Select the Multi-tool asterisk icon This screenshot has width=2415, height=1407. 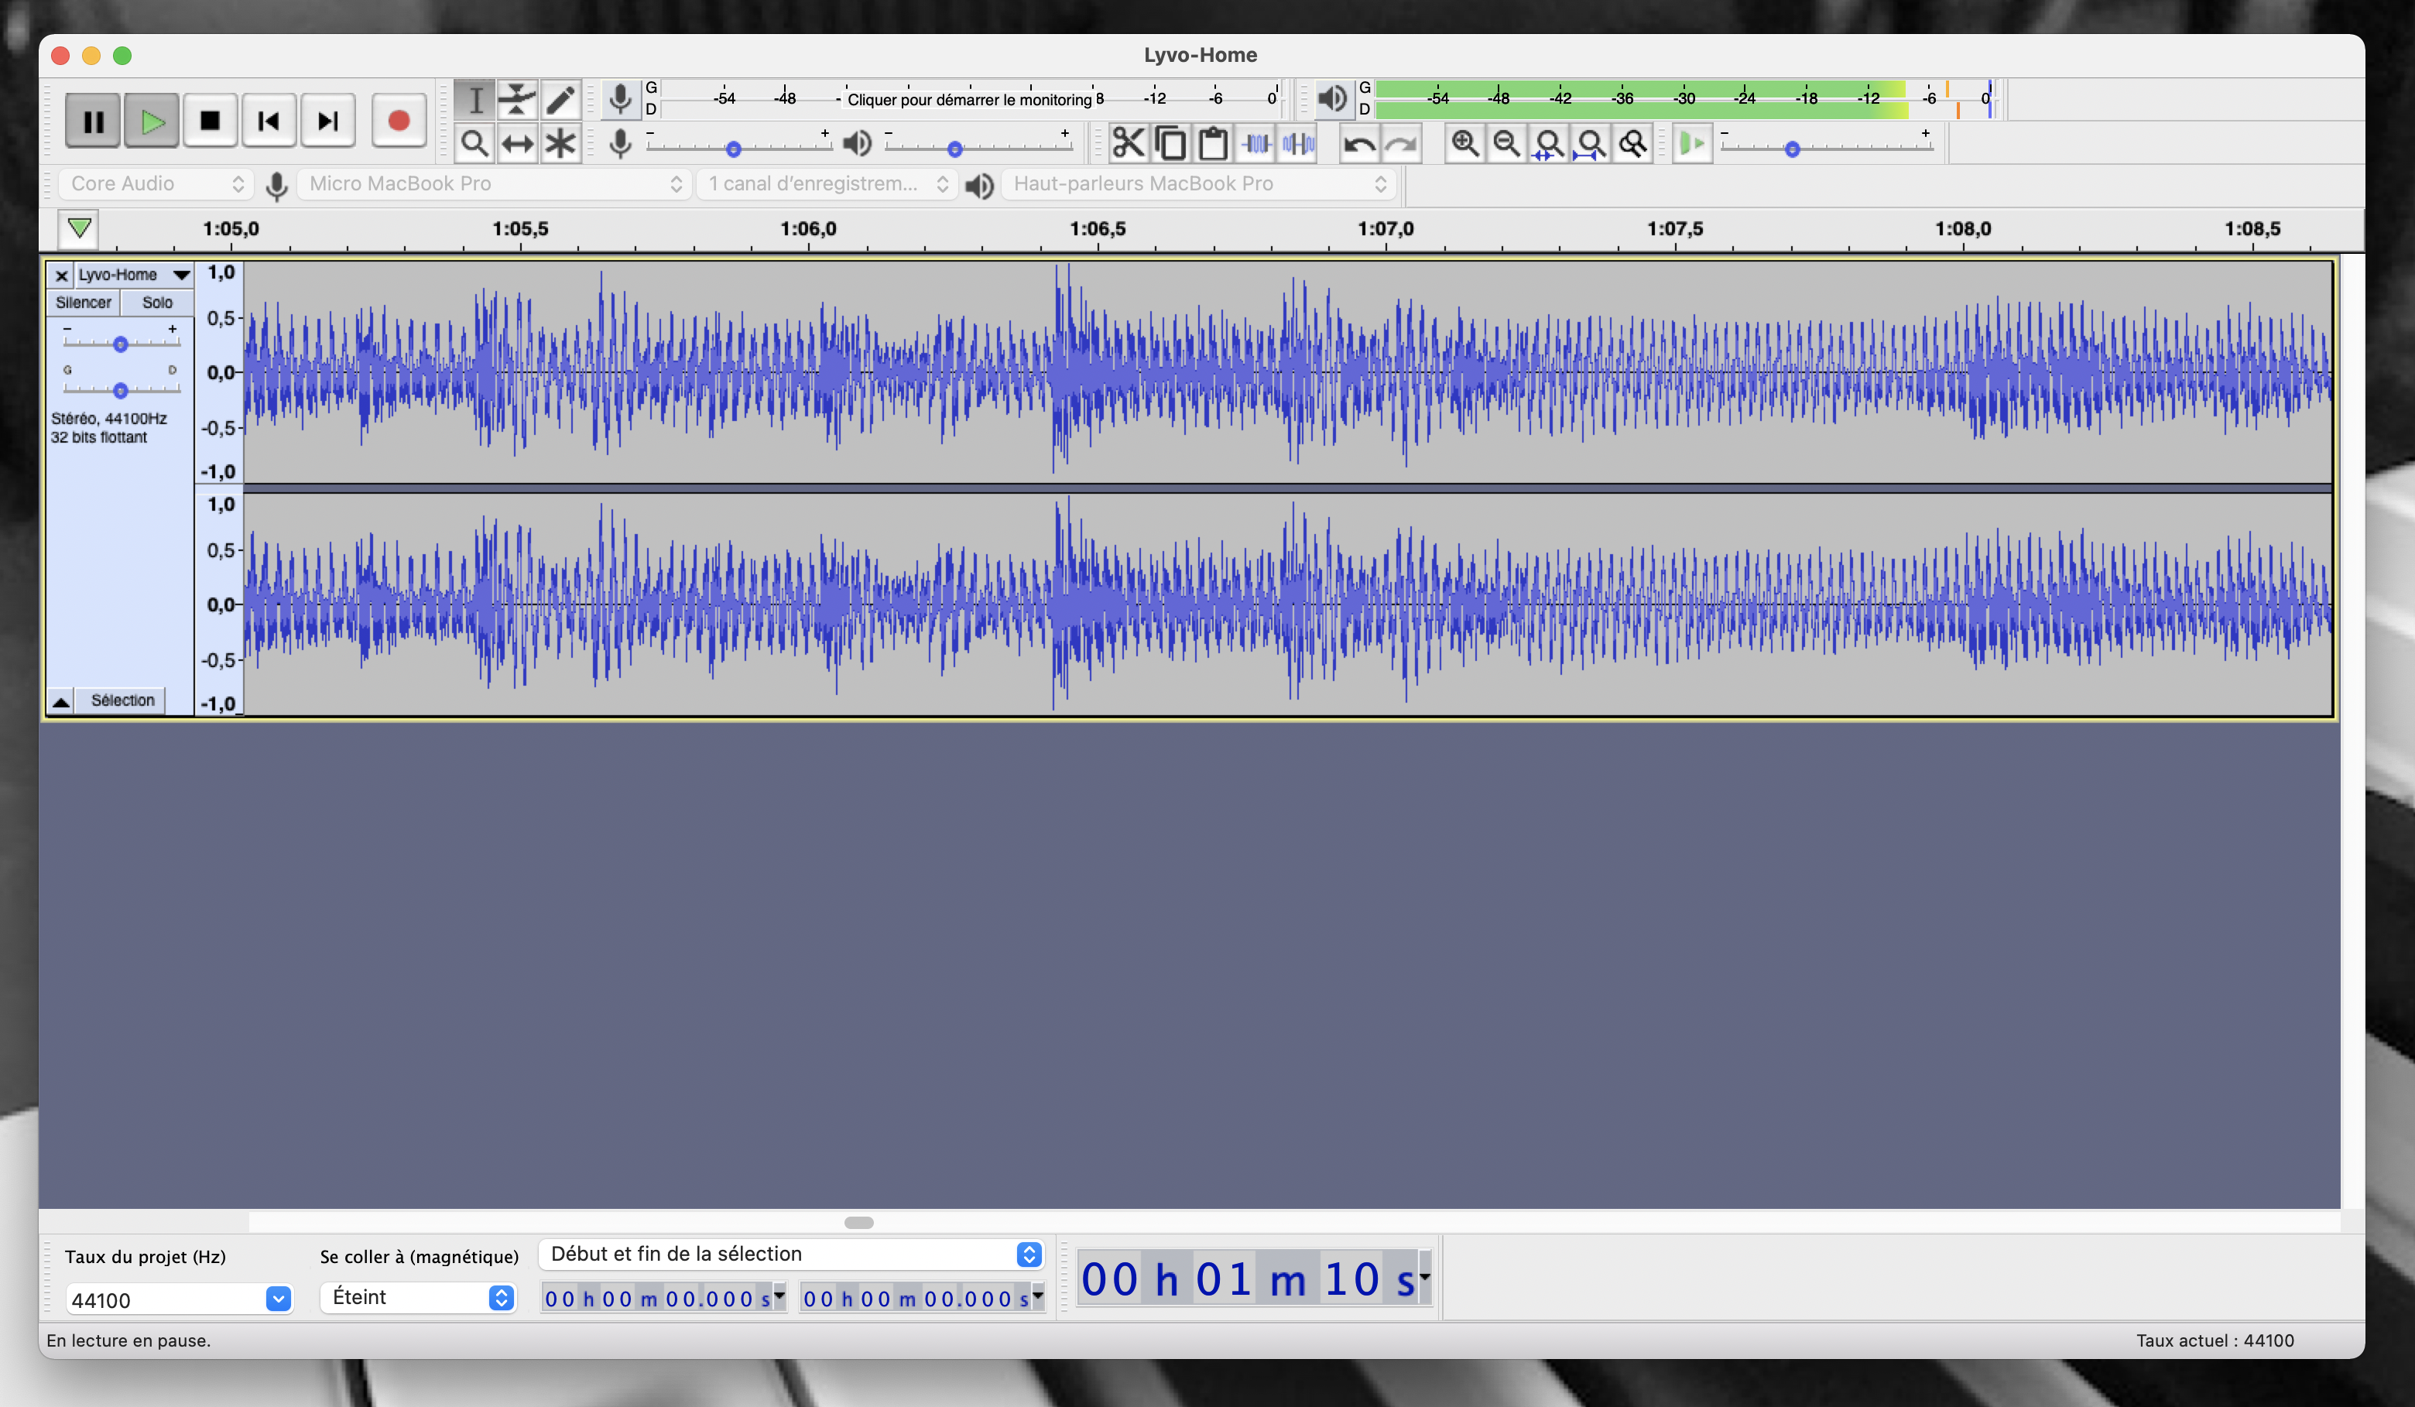coord(560,144)
